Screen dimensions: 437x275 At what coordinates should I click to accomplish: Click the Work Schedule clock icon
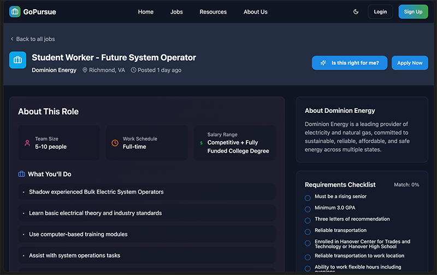[115, 143]
